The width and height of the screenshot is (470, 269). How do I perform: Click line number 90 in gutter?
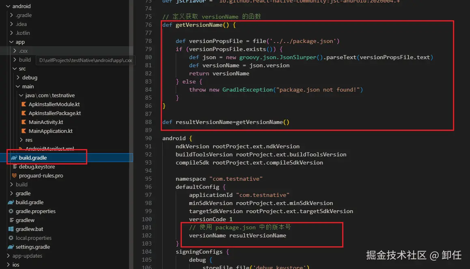coord(149,138)
